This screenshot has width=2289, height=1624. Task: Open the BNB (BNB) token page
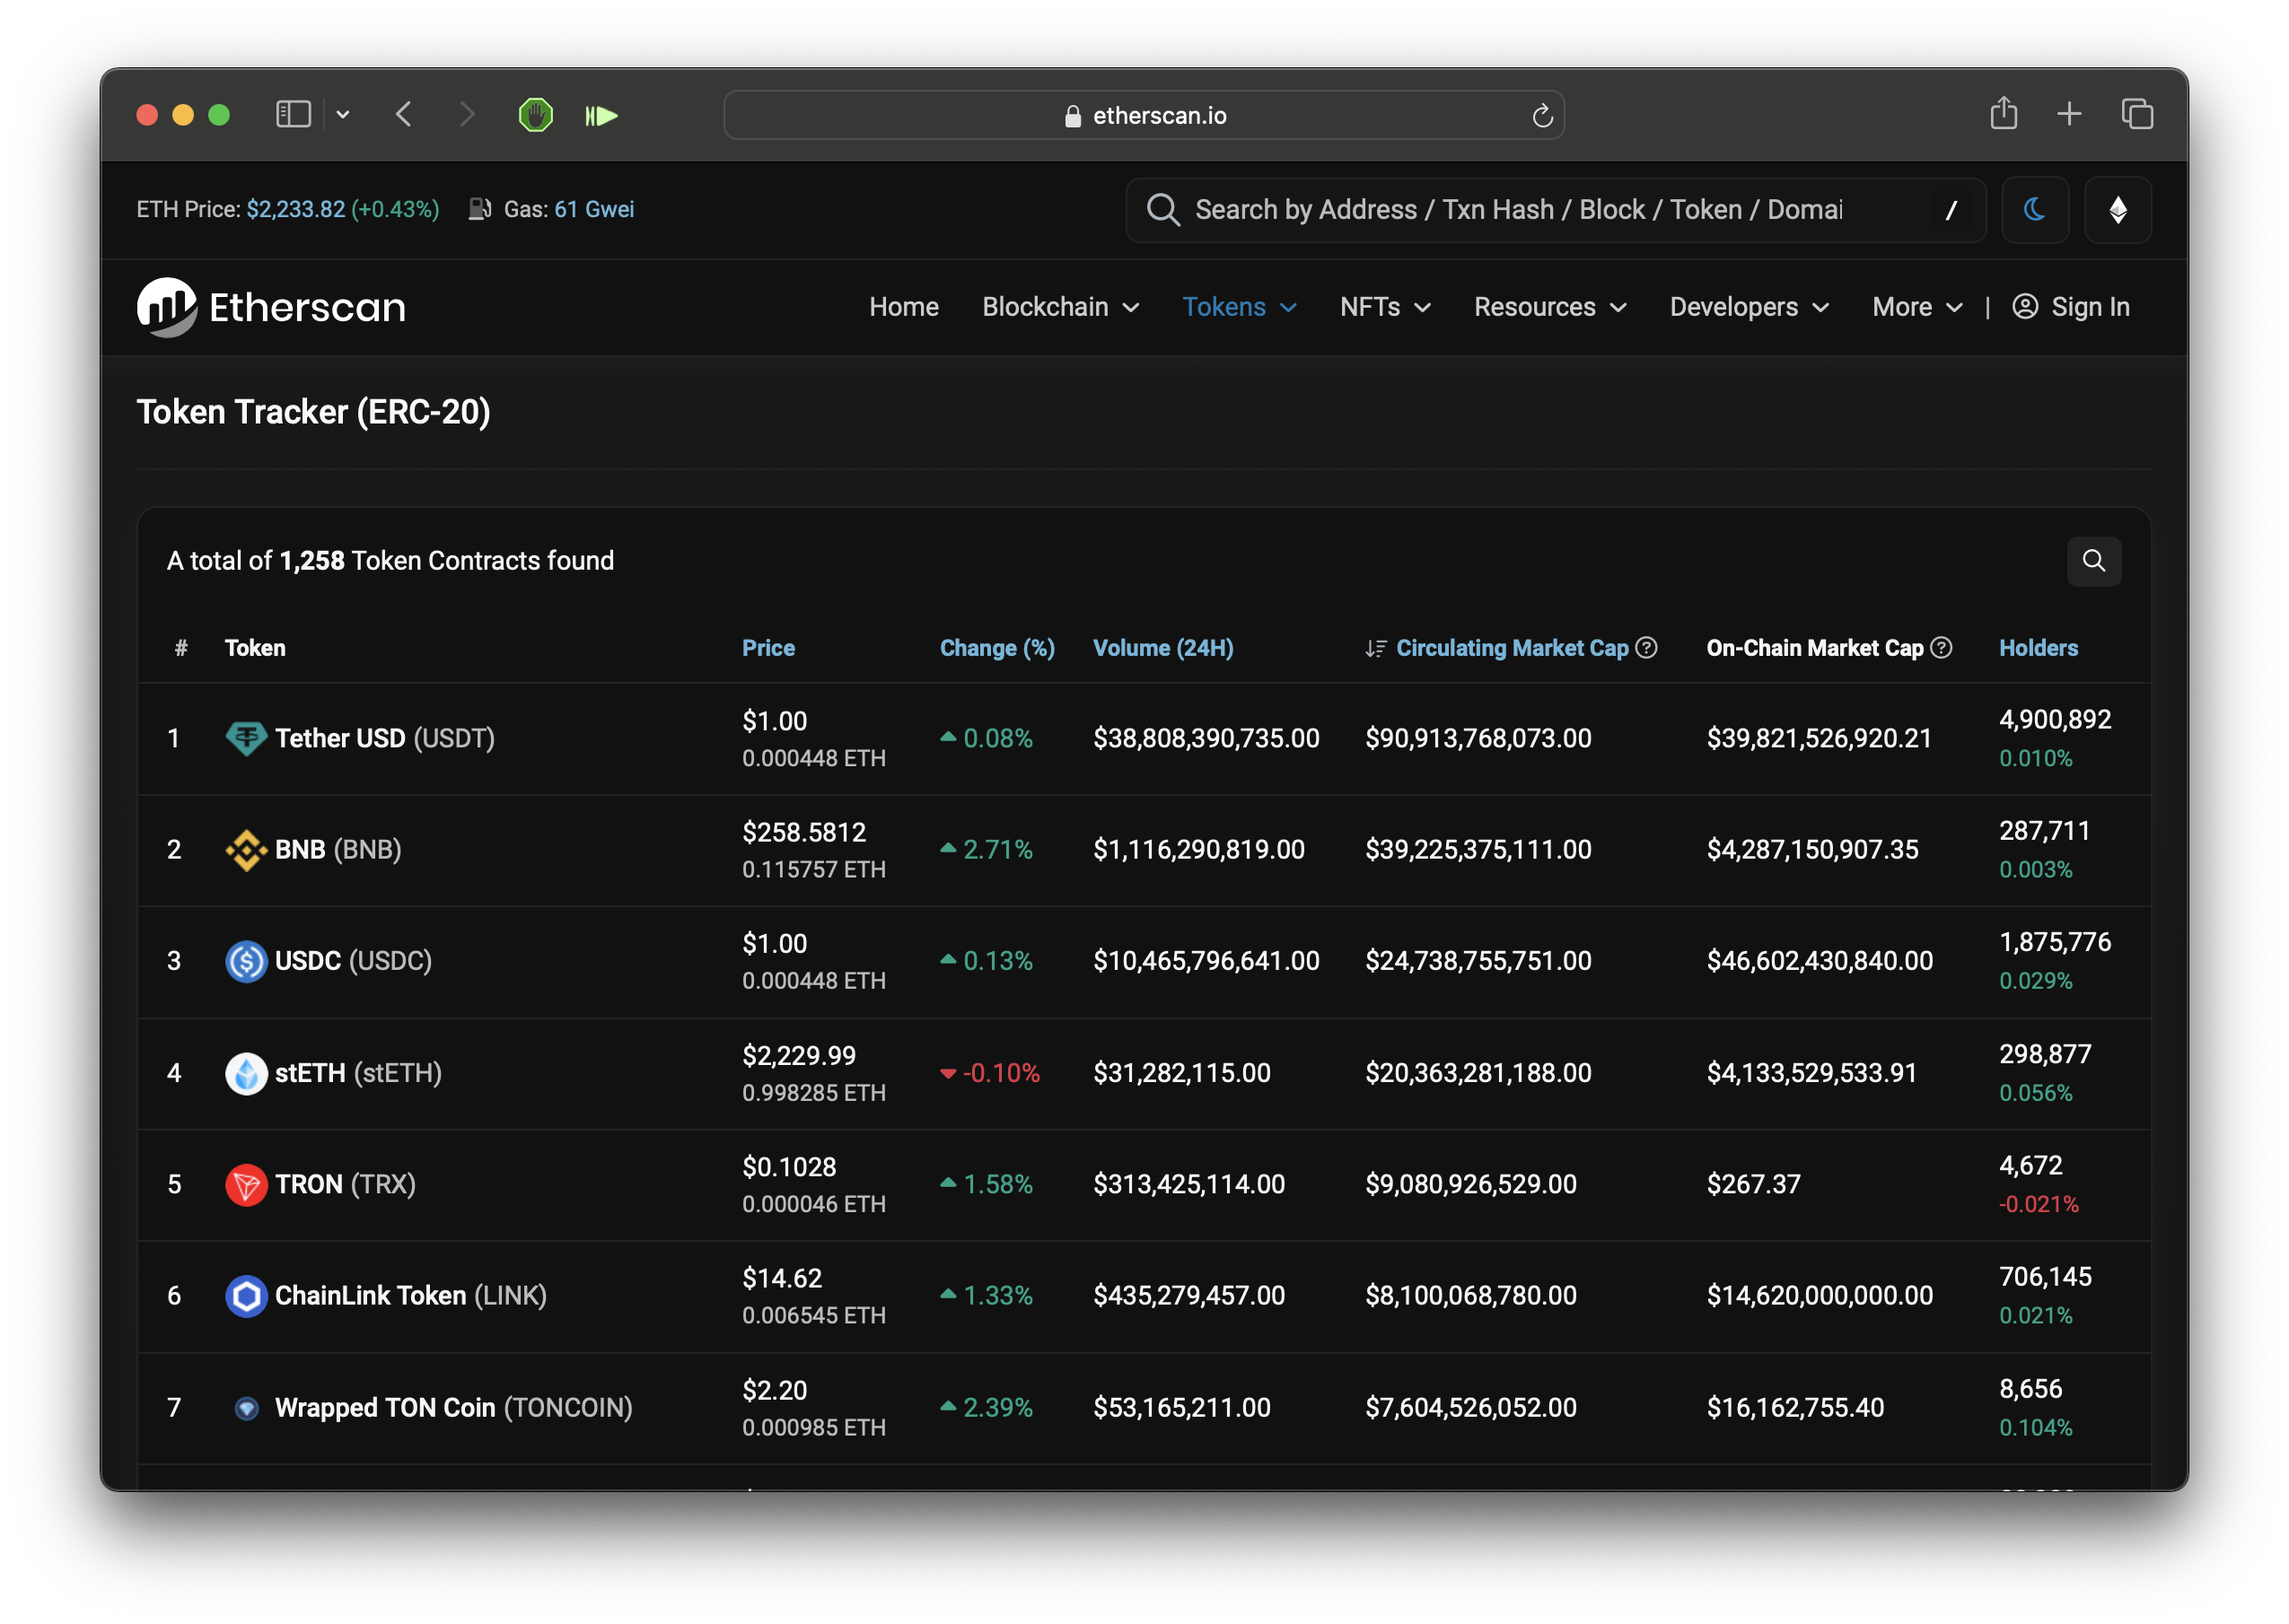point(338,850)
